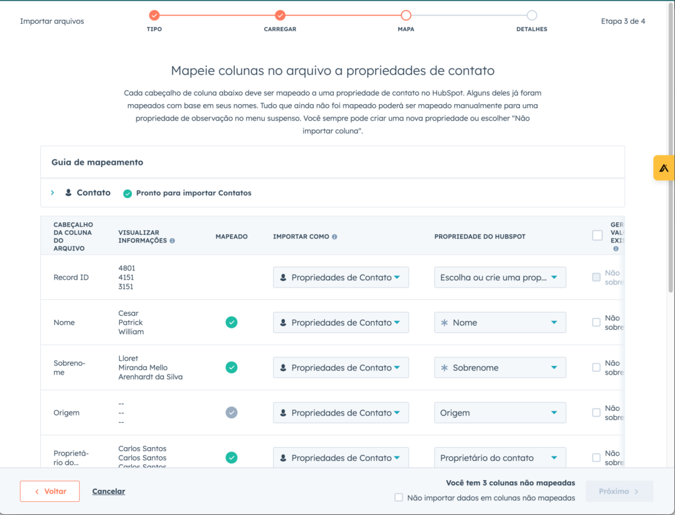Image resolution: width=675 pixels, height=515 pixels.
Task: Click info icon under the last column header
Action: (616, 249)
